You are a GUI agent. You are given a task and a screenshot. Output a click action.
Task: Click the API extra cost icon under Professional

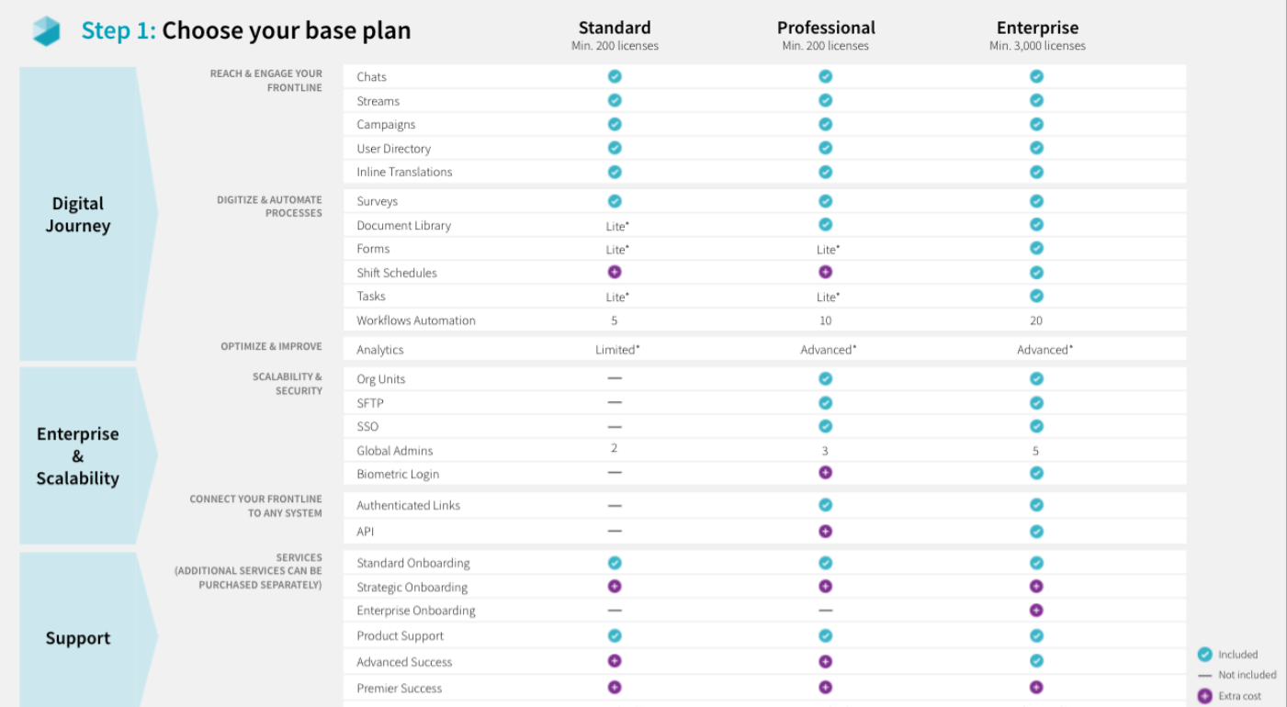pyautogui.click(x=824, y=531)
